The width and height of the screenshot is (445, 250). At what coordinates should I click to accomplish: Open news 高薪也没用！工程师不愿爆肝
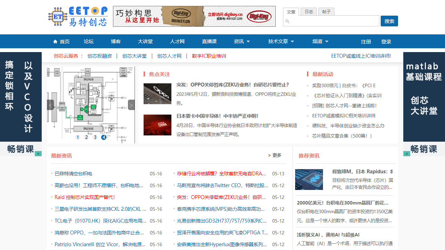point(99,185)
